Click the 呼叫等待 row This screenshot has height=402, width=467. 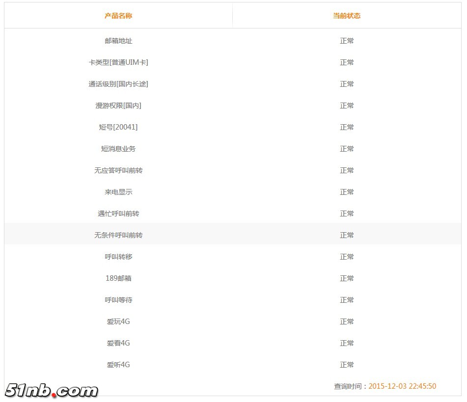233,300
